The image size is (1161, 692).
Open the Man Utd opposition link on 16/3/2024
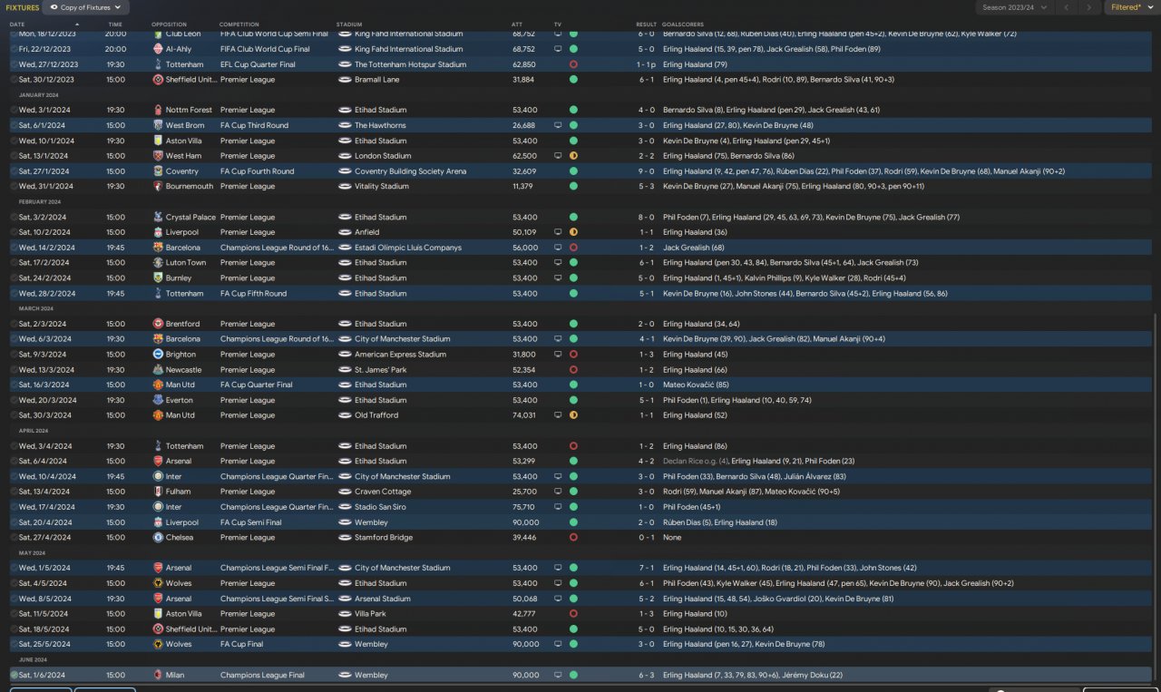coord(180,385)
